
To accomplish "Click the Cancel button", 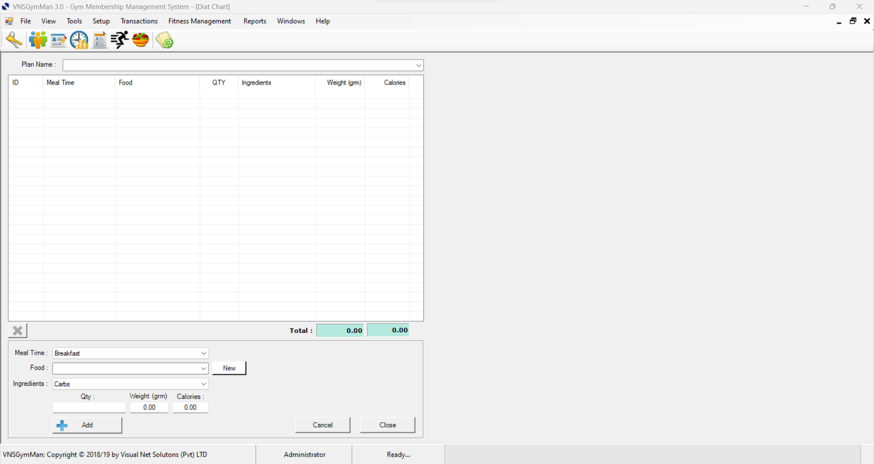I will tap(323, 425).
